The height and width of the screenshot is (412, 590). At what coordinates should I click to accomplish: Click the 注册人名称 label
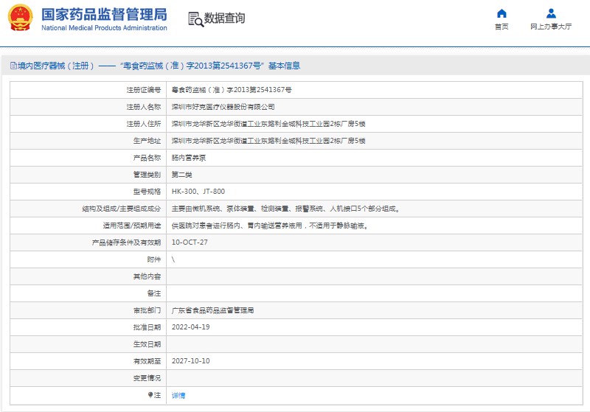click(143, 107)
